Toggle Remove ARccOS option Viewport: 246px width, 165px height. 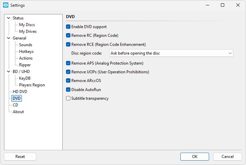click(x=68, y=81)
